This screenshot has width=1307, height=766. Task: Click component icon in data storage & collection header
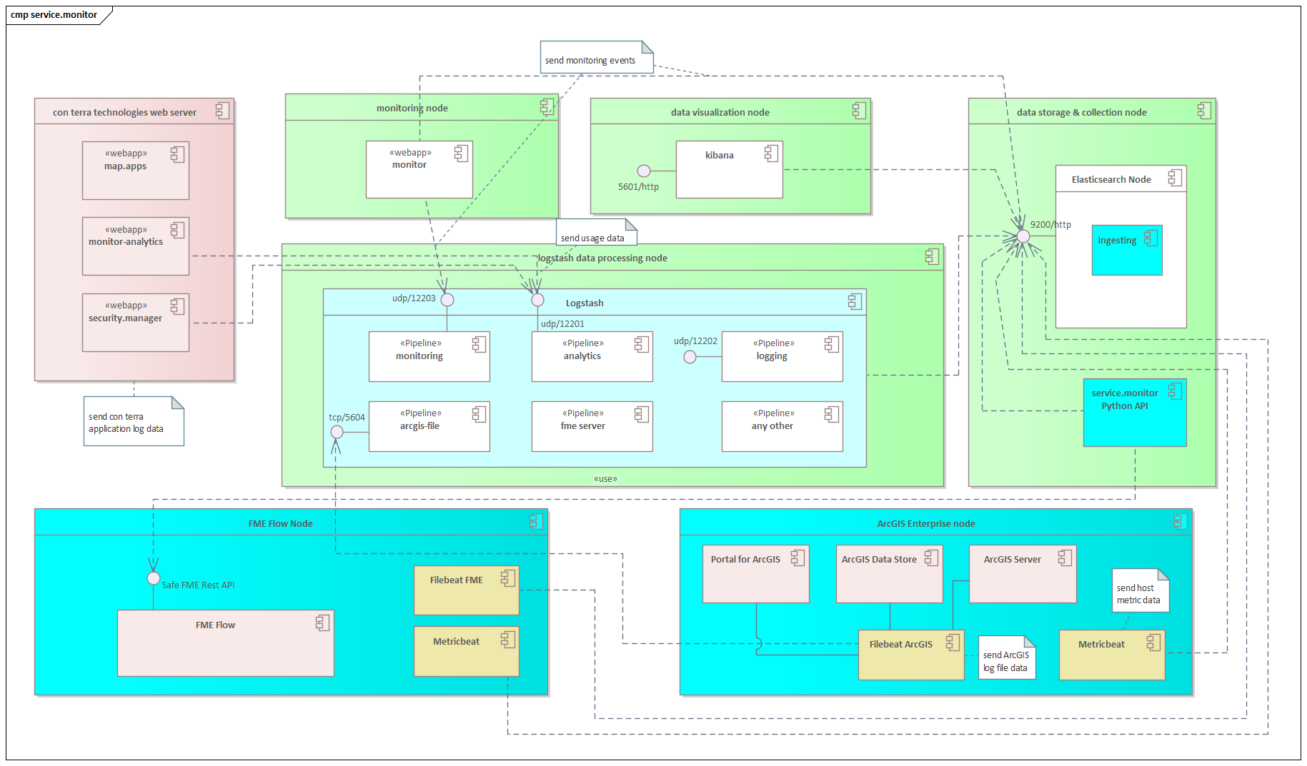(x=1204, y=111)
